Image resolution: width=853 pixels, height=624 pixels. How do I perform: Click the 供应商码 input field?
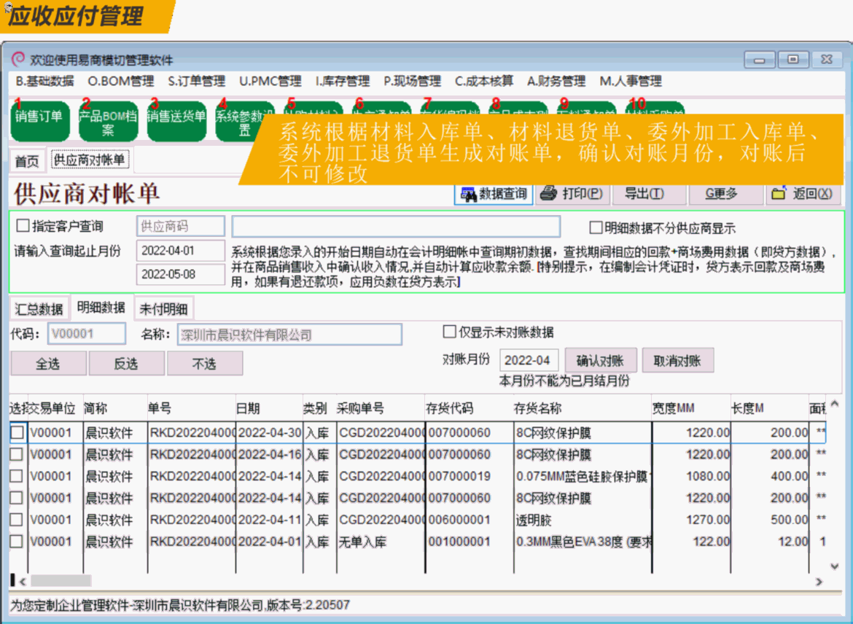click(181, 226)
